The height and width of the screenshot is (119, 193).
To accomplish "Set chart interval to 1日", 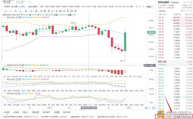I will tap(116, 6).
